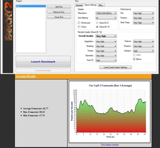160x148 pixels.
Task: Toggle the Windowed checkbox
Action: click(x=79, y=23)
